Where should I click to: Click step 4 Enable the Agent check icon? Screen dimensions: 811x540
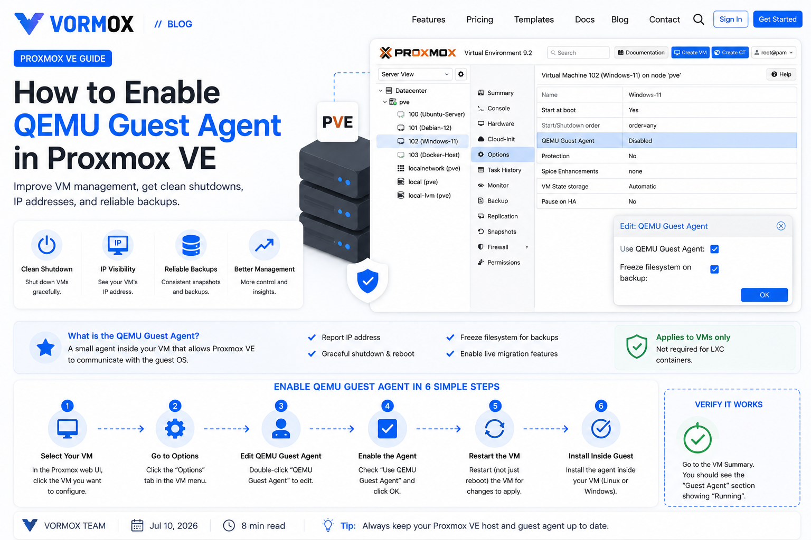(x=388, y=428)
